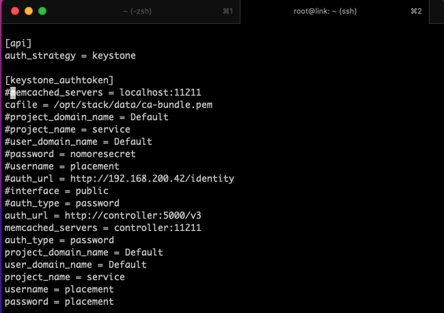The width and height of the screenshot is (444, 313).
Task: Click the 'password = placement' line
Action: coord(59,301)
